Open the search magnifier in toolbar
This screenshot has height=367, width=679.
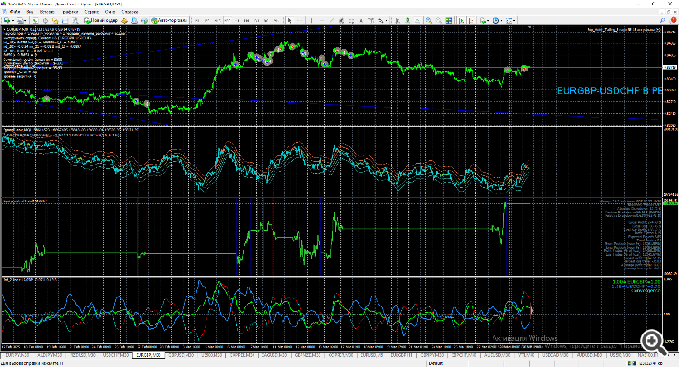tap(662, 20)
